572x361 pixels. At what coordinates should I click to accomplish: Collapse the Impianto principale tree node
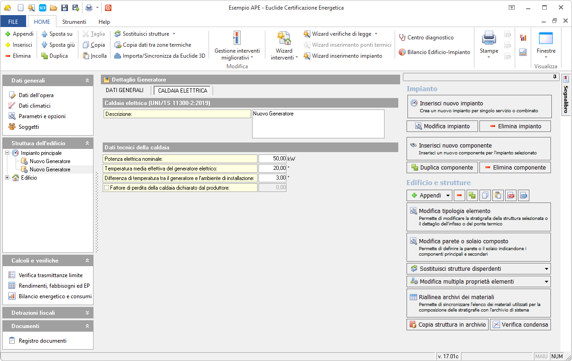click(7, 153)
